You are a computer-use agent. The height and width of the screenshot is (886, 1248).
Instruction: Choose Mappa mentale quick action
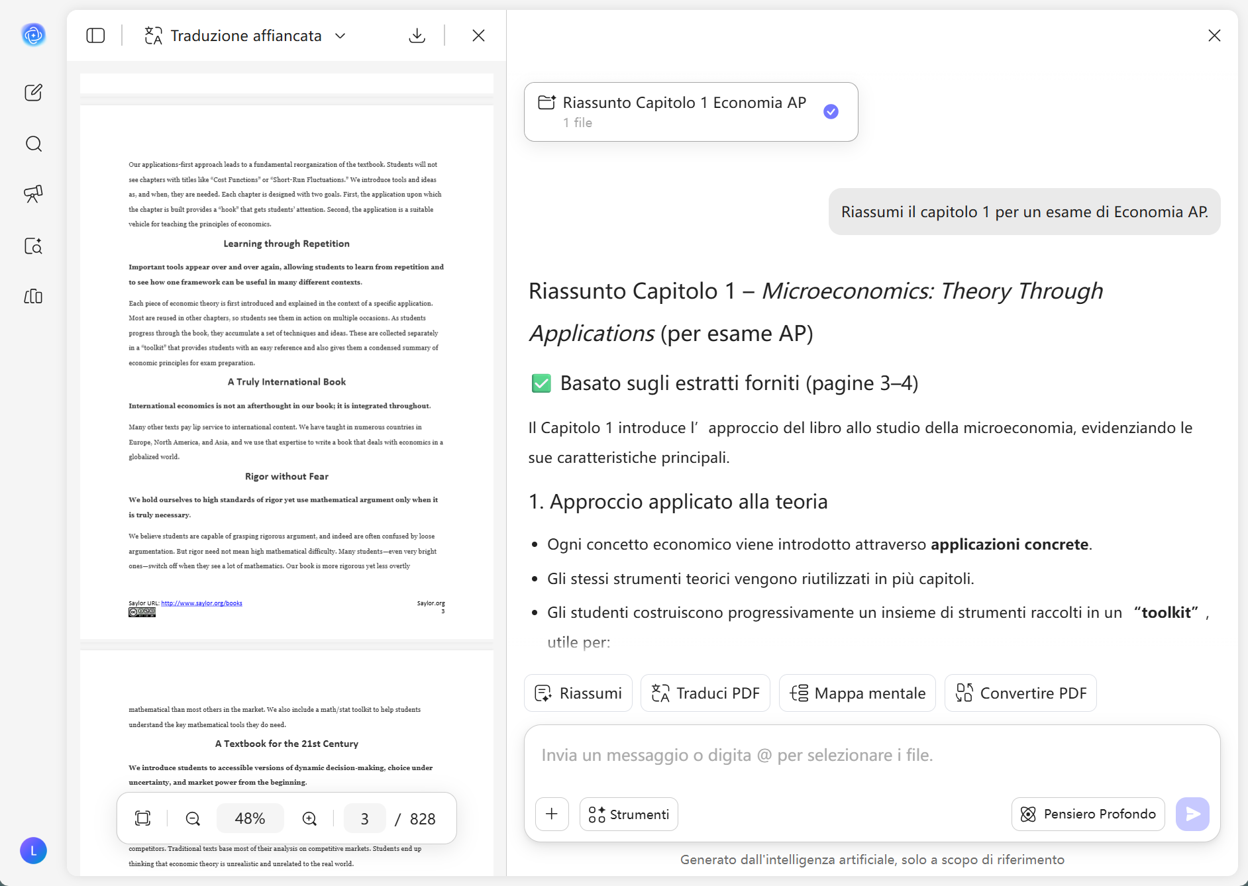(x=857, y=693)
